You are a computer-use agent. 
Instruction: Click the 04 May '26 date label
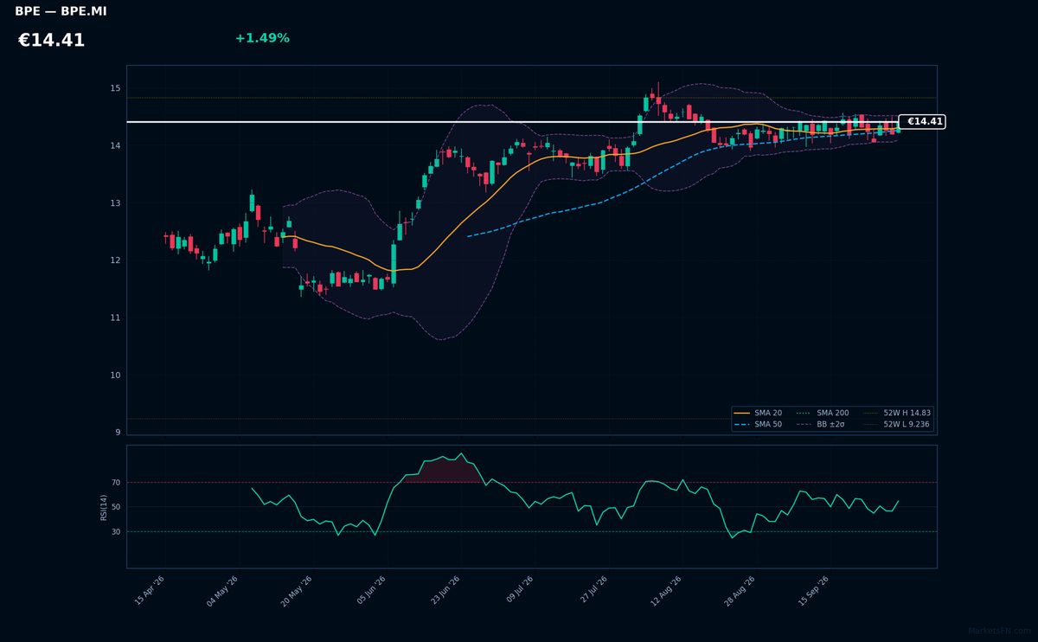[222, 591]
